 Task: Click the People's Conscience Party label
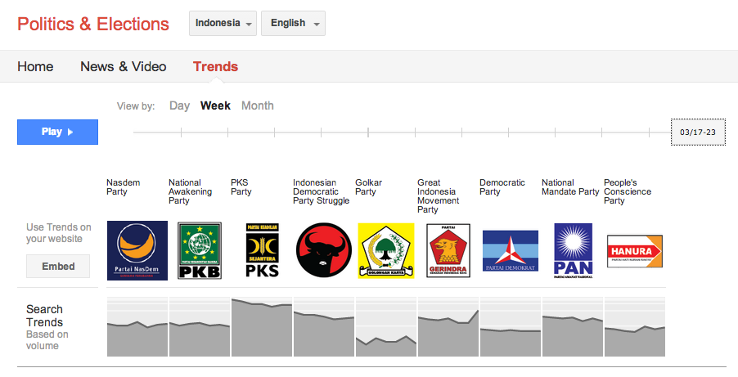point(628,191)
